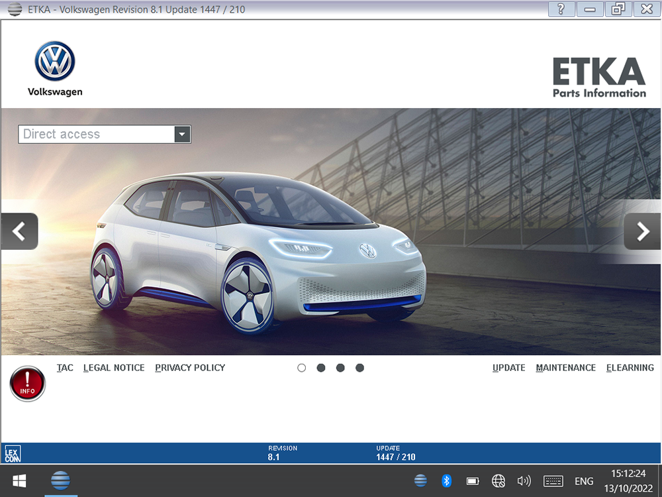
Task: Expand the Direct access dropdown arrow
Action: [183, 135]
